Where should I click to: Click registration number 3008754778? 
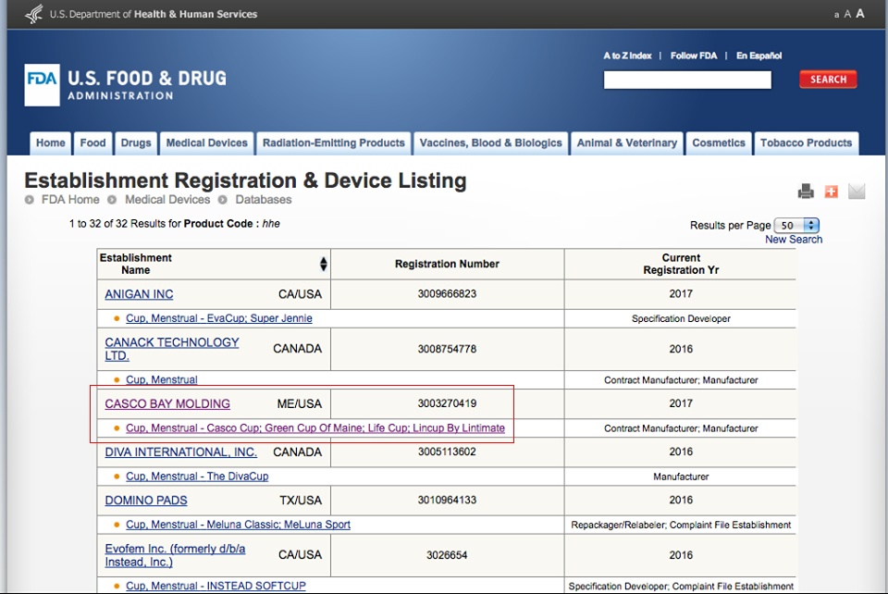tap(447, 349)
